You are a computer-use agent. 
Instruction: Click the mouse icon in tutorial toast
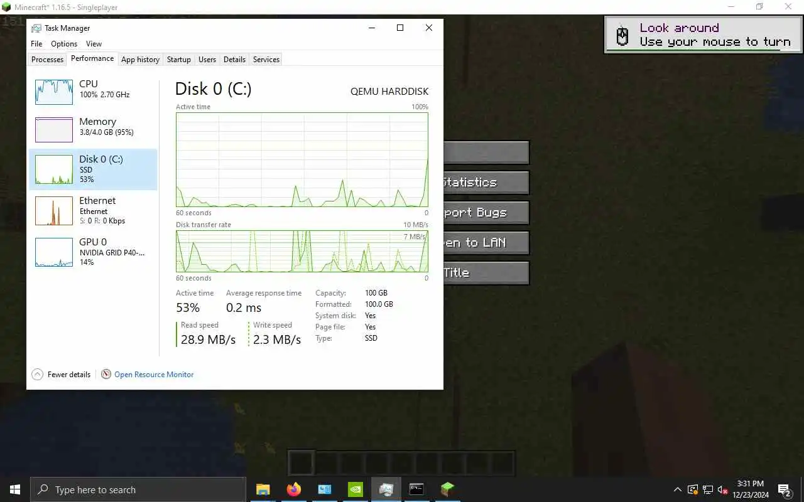pyautogui.click(x=622, y=36)
